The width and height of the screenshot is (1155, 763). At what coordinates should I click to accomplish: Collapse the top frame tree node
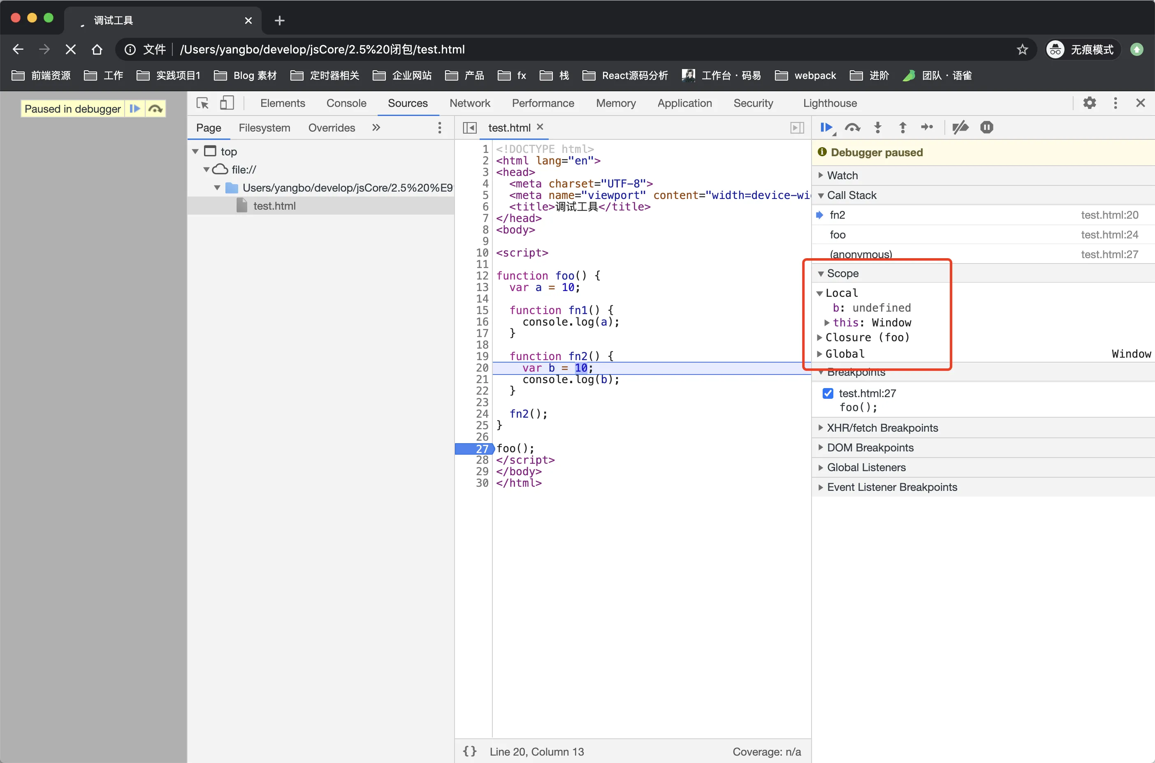coord(195,151)
